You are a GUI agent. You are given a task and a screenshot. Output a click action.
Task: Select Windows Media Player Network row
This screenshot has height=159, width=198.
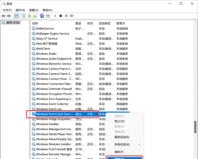[x=68, y=134]
